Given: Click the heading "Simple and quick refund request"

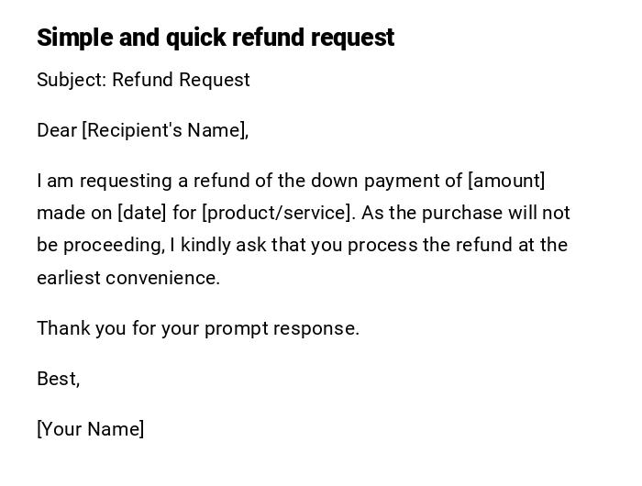Looking at the screenshot, I should click(216, 38).
